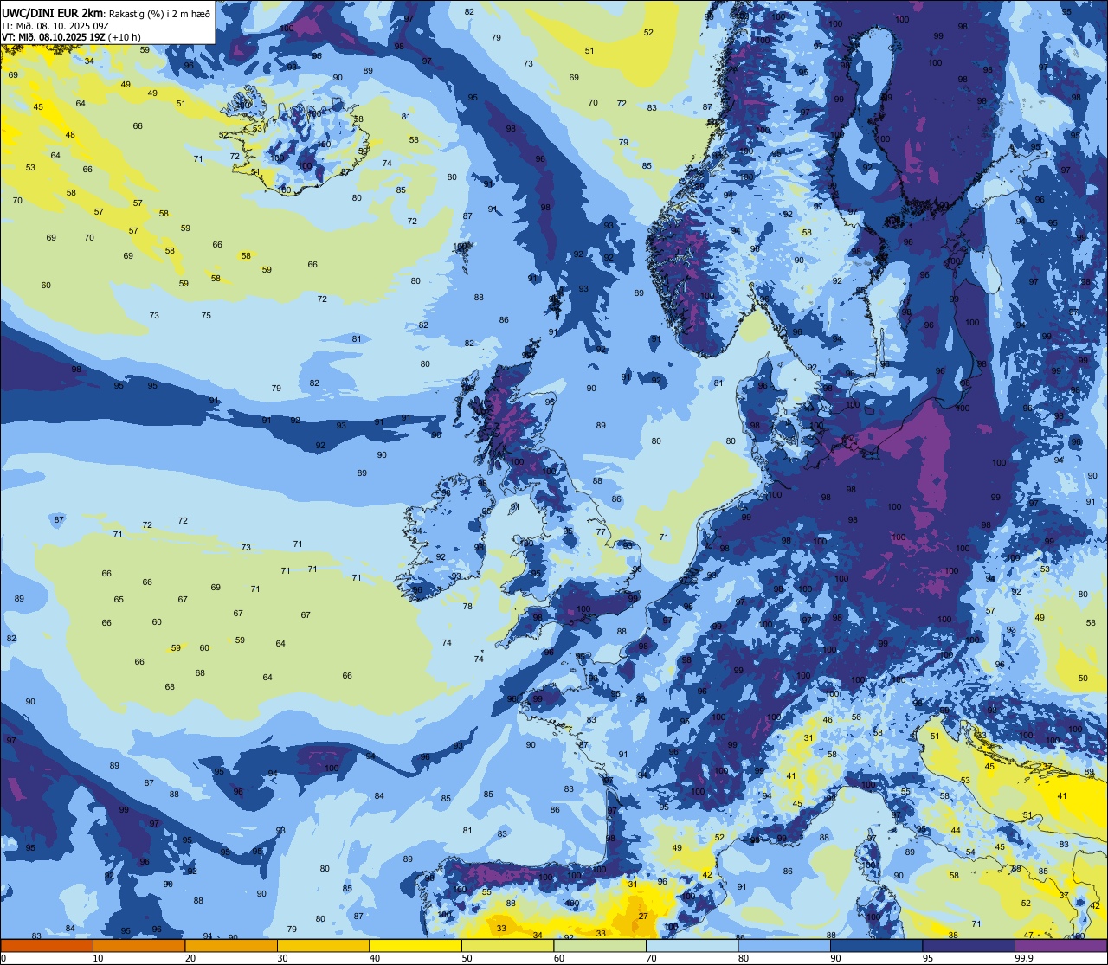Click the 30–40% amber legend segment

323,945
